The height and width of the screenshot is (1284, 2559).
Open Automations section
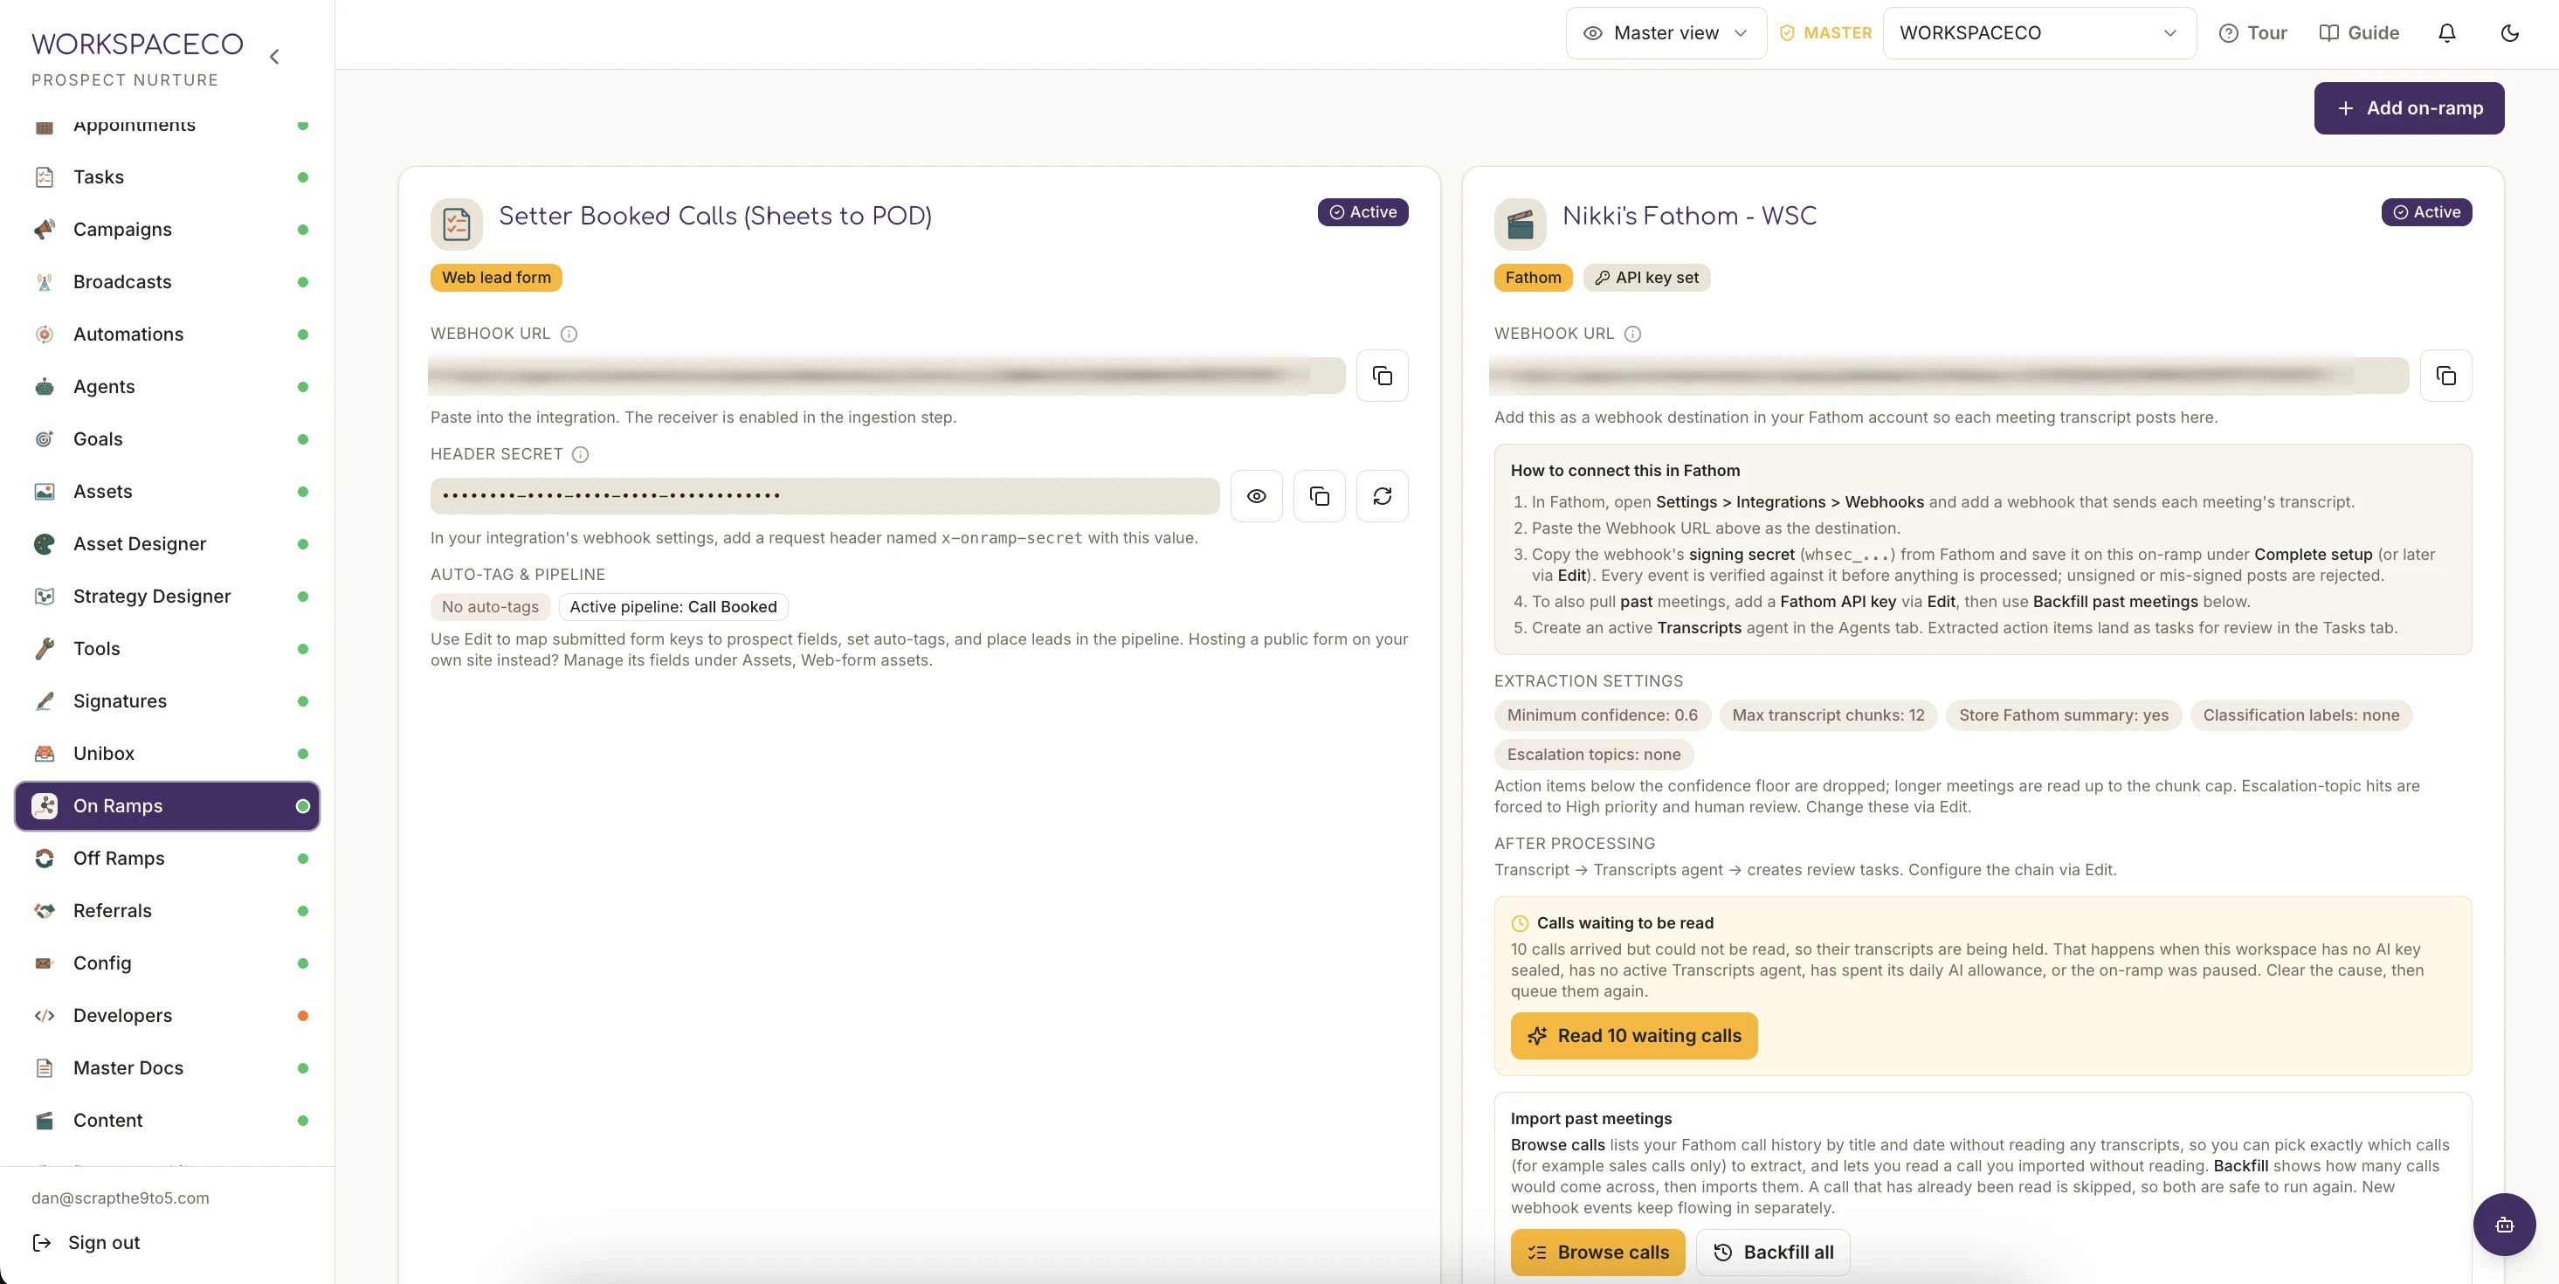(x=167, y=334)
